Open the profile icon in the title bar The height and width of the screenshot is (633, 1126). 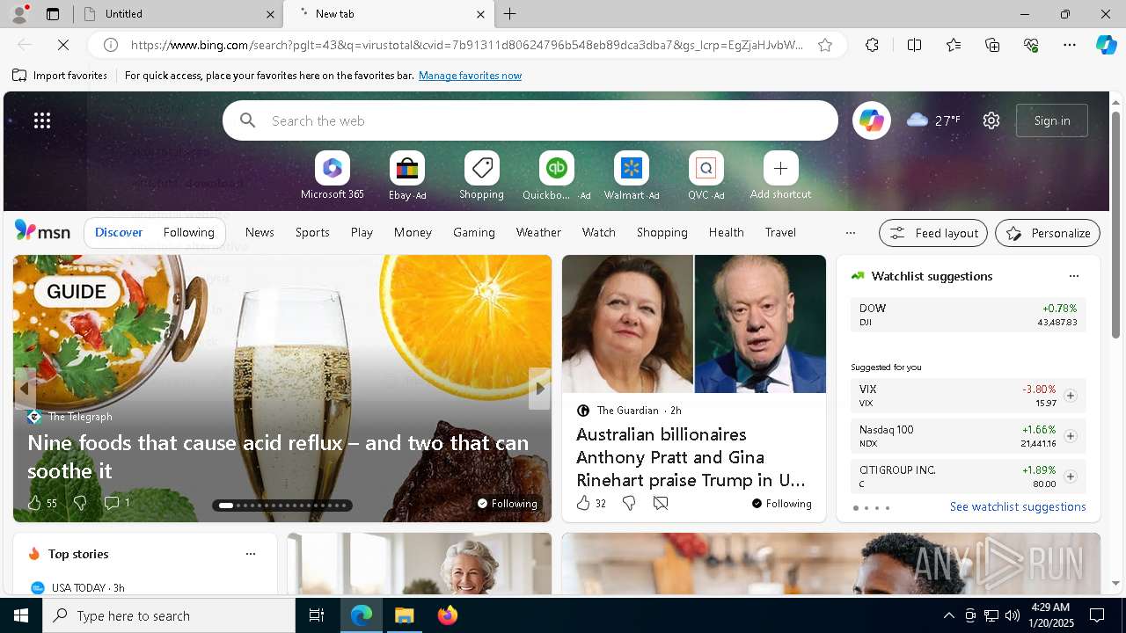click(x=18, y=14)
